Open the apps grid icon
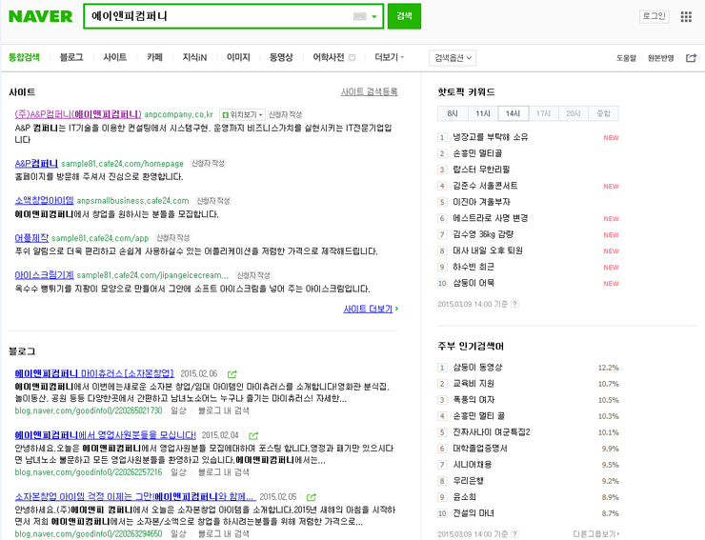 [x=686, y=16]
